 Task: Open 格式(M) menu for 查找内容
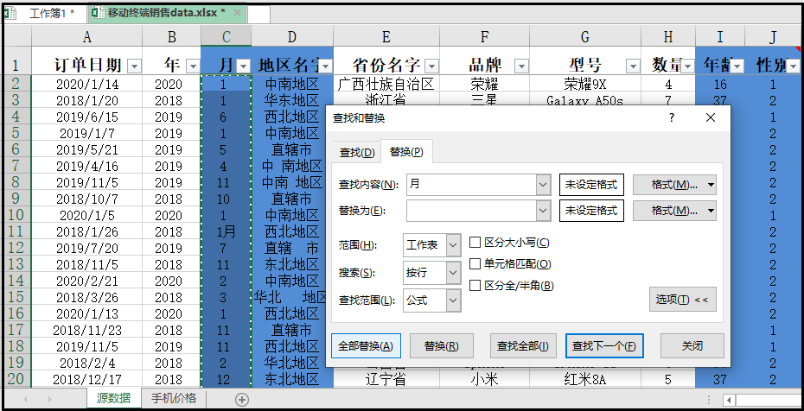pyautogui.click(x=674, y=185)
